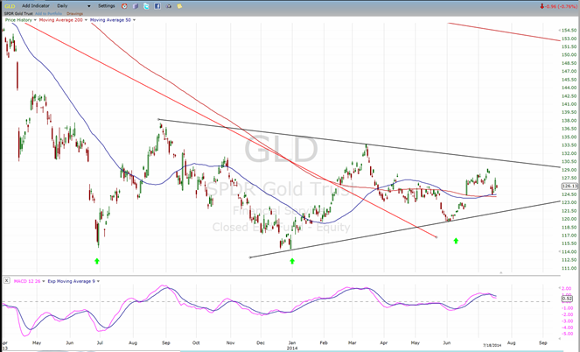Click the 154.50 price axis label
The height and width of the screenshot is (352, 580).
click(570, 31)
